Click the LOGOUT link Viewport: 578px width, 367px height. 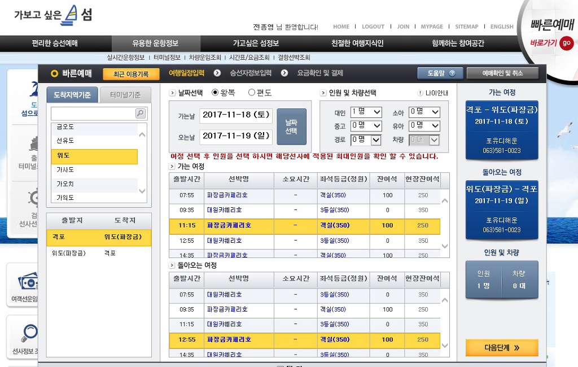point(373,27)
